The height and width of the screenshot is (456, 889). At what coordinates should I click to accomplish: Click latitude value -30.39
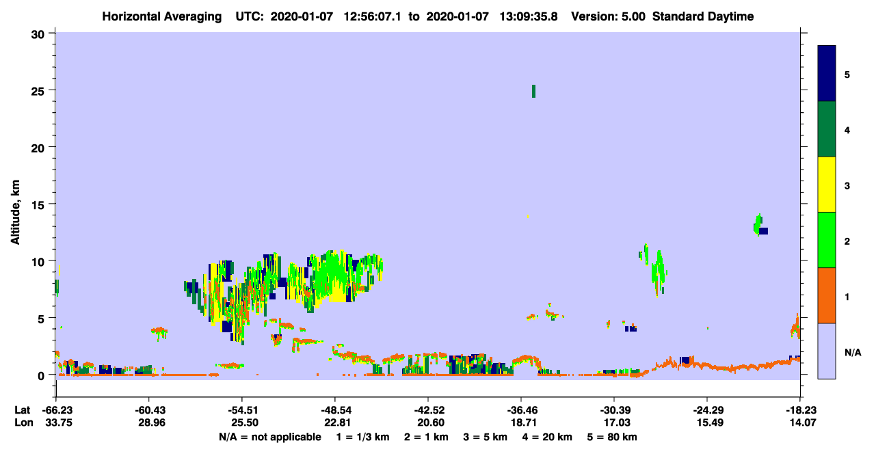point(614,410)
